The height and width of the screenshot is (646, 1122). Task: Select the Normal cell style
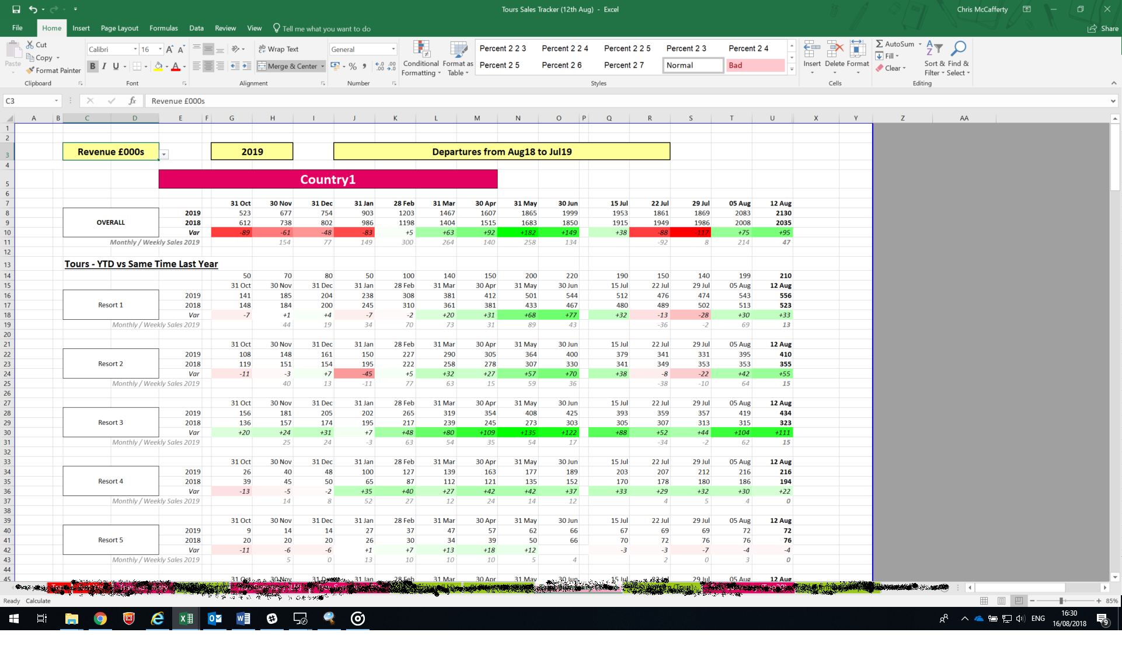[693, 65]
